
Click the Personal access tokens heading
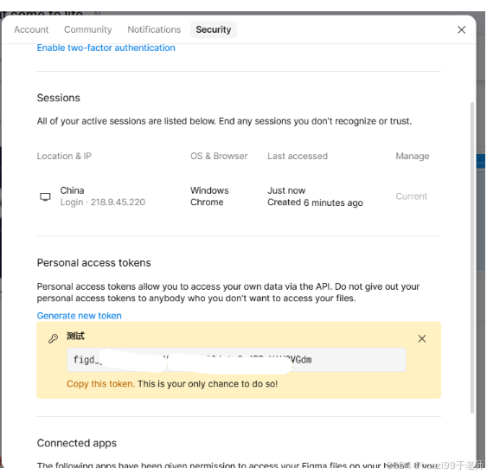(93, 263)
